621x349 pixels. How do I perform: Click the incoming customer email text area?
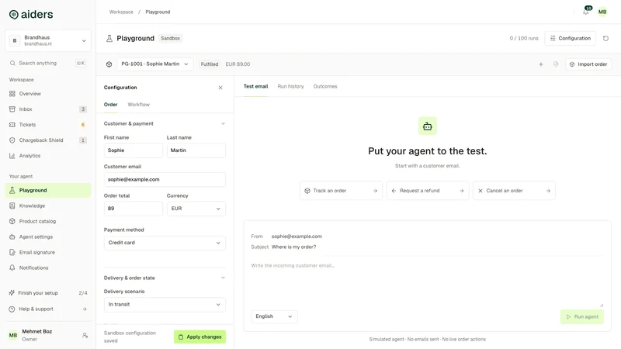coord(427,283)
